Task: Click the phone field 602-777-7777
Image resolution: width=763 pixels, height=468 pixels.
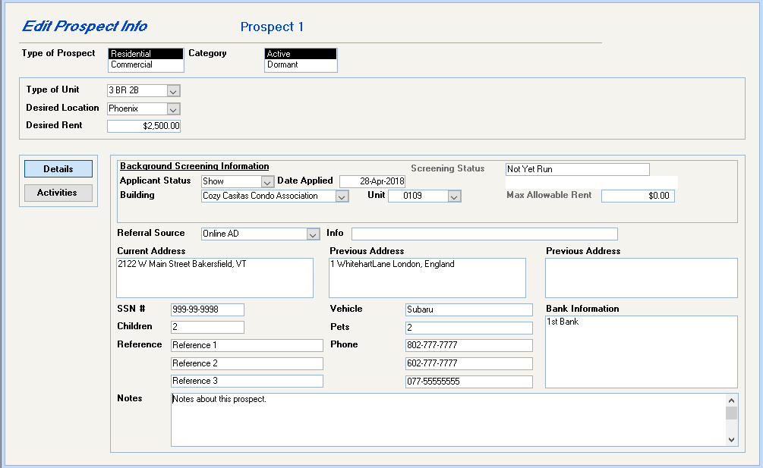Action: click(469, 363)
